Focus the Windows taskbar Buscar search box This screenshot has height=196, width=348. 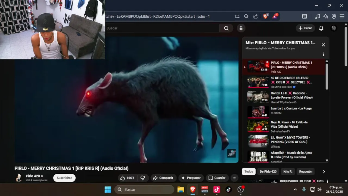pyautogui.click(x=144, y=189)
